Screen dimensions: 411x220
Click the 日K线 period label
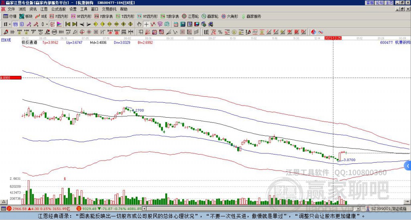click(6, 40)
